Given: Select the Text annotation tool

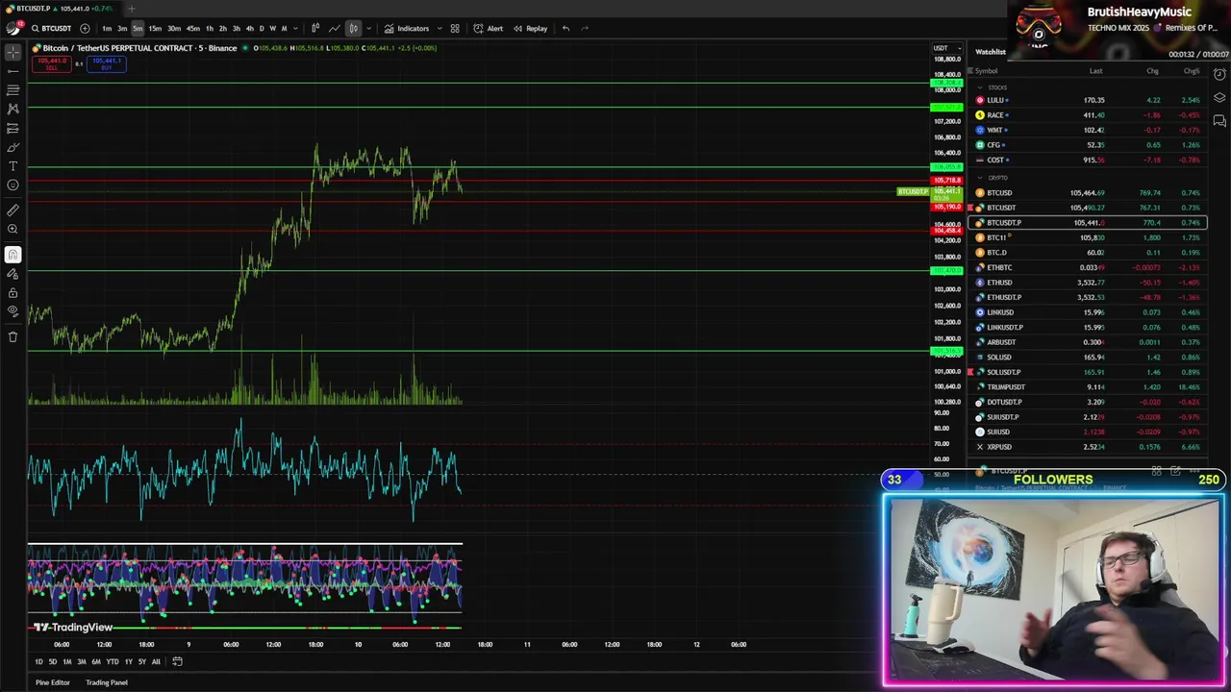Looking at the screenshot, I should (13, 166).
